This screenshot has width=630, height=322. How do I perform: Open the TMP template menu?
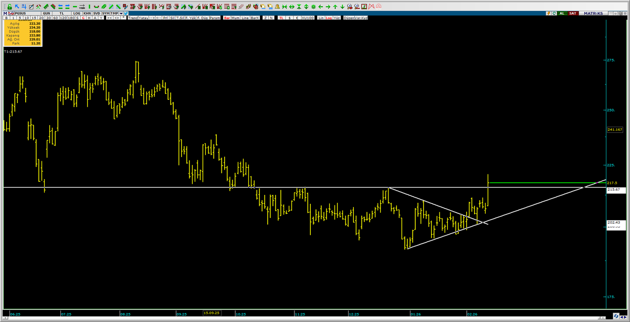point(114,13)
